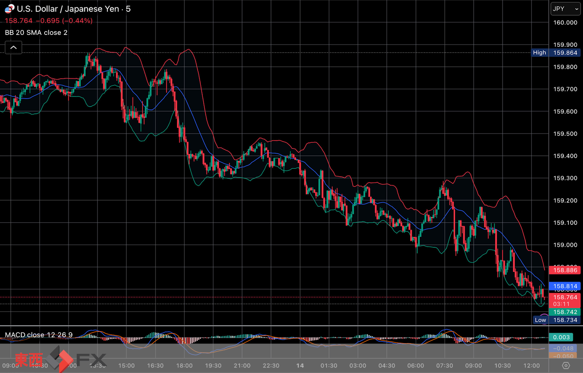
Task: Click the 160.000 price scale label
Action: coord(565,23)
